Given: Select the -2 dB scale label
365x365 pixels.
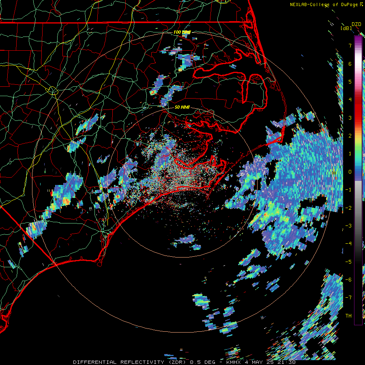Looking at the screenshot, I should [348, 208].
